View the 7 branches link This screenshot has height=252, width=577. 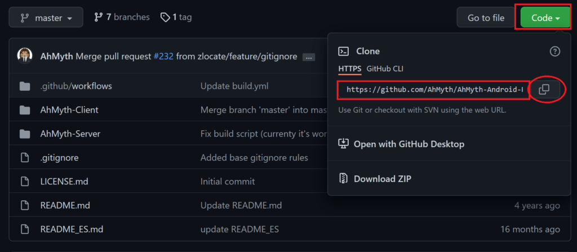[x=122, y=17]
